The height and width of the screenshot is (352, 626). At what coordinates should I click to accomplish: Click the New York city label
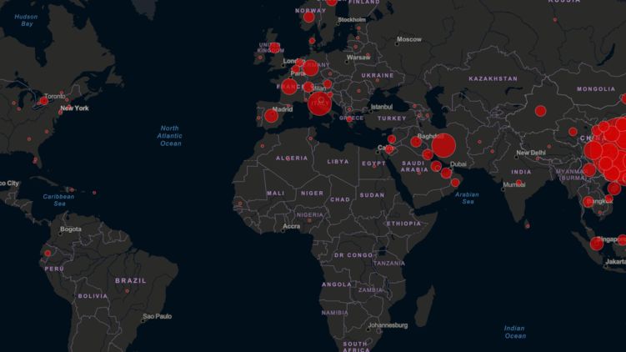pyautogui.click(x=74, y=108)
